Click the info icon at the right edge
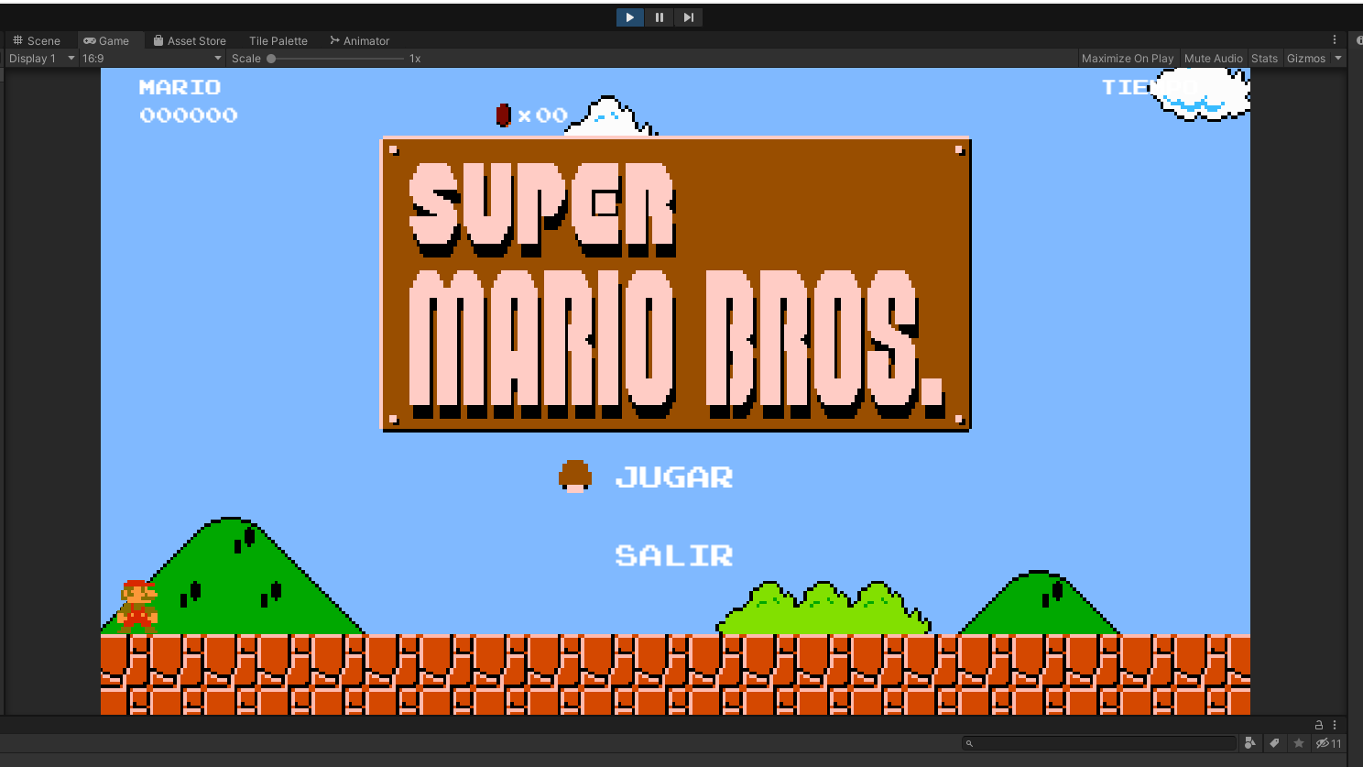This screenshot has width=1363, height=767. coord(1359,40)
